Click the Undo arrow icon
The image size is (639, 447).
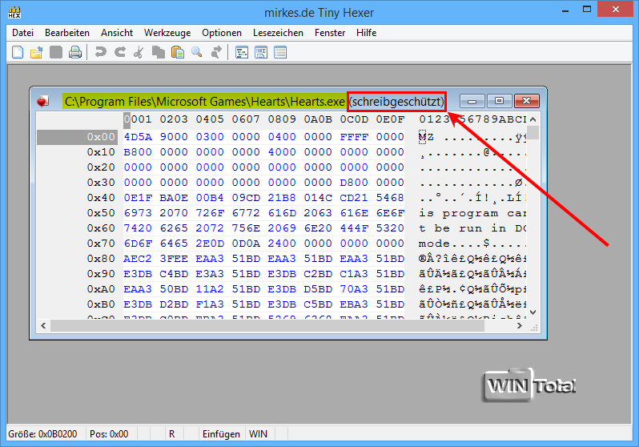(100, 53)
